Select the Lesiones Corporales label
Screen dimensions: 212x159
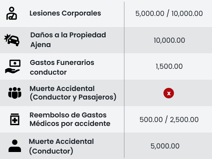click(x=65, y=13)
